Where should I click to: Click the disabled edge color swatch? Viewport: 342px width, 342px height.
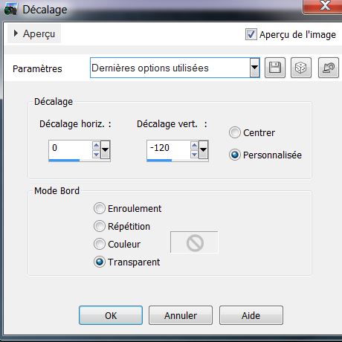(x=194, y=242)
